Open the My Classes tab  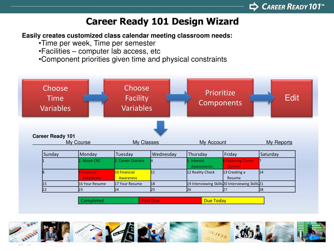(x=146, y=142)
